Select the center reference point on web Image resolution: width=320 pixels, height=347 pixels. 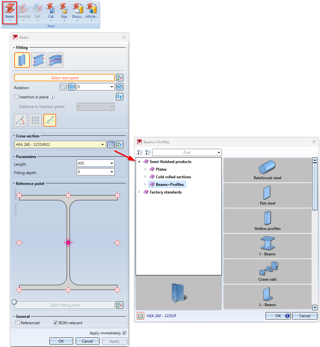click(x=68, y=243)
